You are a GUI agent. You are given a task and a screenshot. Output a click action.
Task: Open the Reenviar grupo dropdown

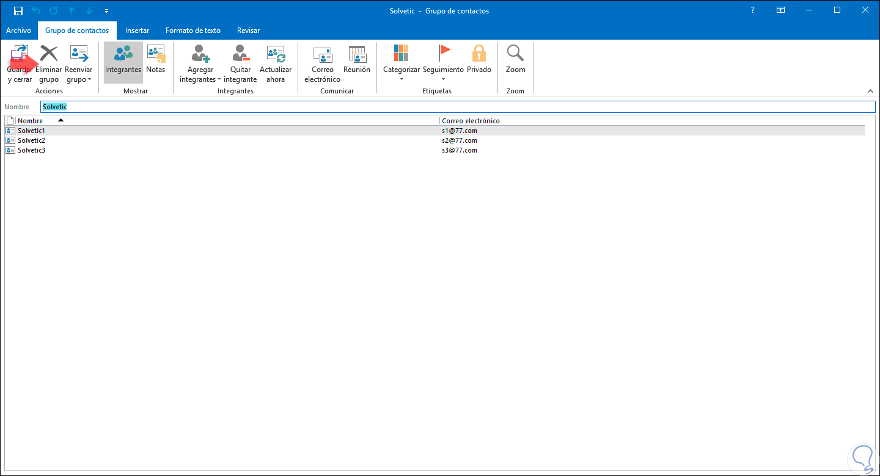coord(78,63)
